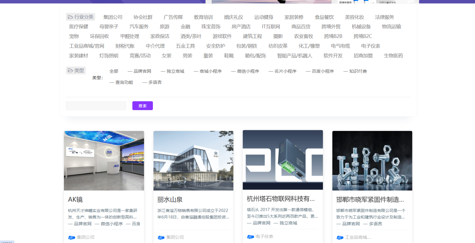
Task: Open the AK镜 showroom thumbnail
Action: [104, 161]
